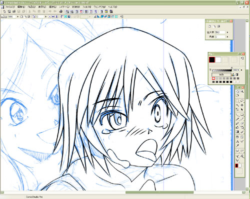The image size is (250, 199).
Task: Toggle the teal grid snap button in second toolbar
Action: coord(116,16)
